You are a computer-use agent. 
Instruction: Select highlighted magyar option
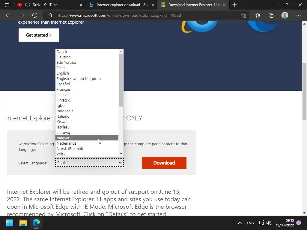(x=87, y=138)
